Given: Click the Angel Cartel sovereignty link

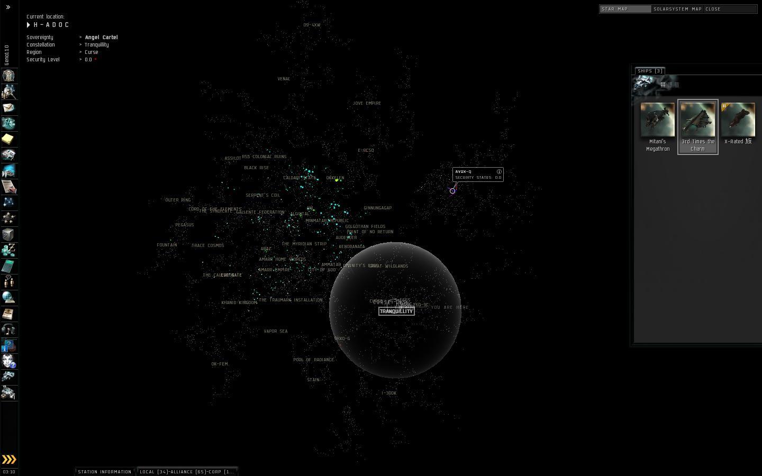Looking at the screenshot, I should click(102, 38).
